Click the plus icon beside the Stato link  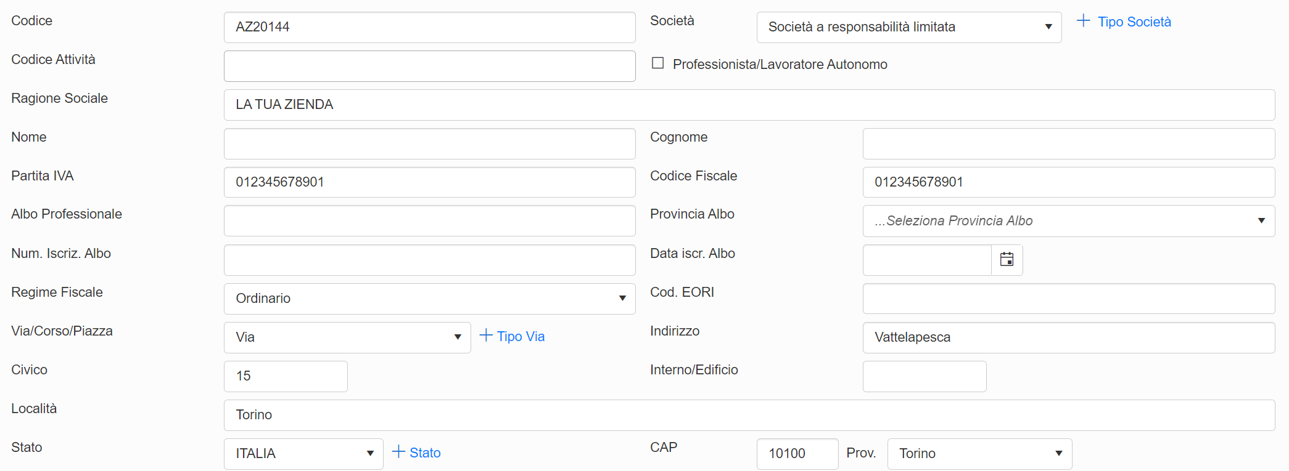(398, 452)
